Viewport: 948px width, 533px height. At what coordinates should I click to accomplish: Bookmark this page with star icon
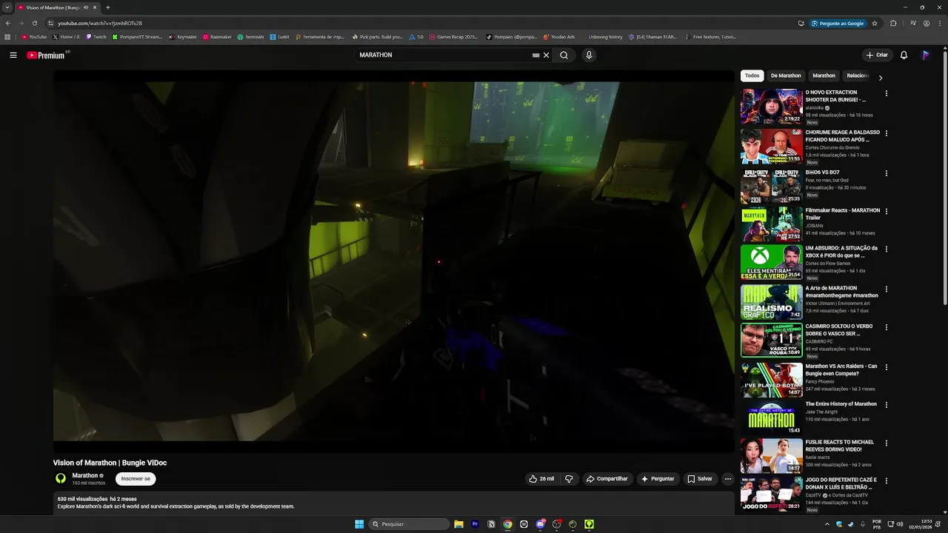875,23
